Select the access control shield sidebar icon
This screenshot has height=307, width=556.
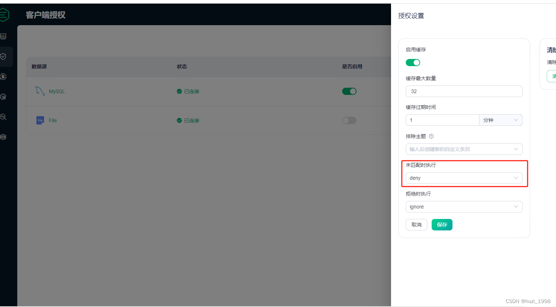click(x=3, y=56)
